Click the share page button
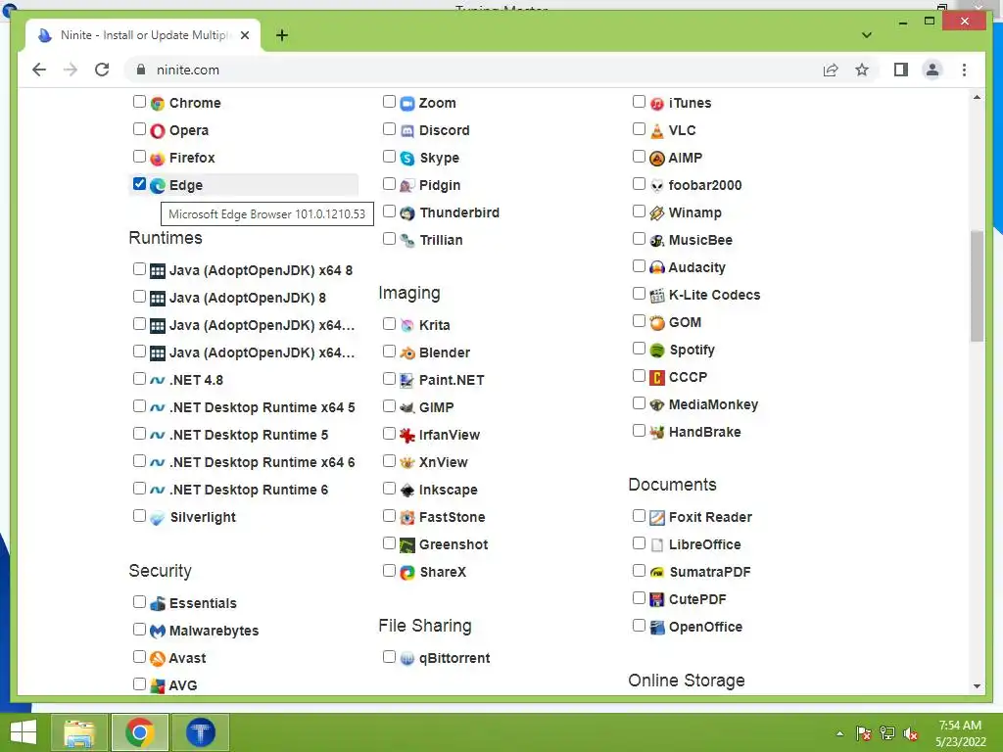This screenshot has width=1003, height=752. pyautogui.click(x=831, y=70)
